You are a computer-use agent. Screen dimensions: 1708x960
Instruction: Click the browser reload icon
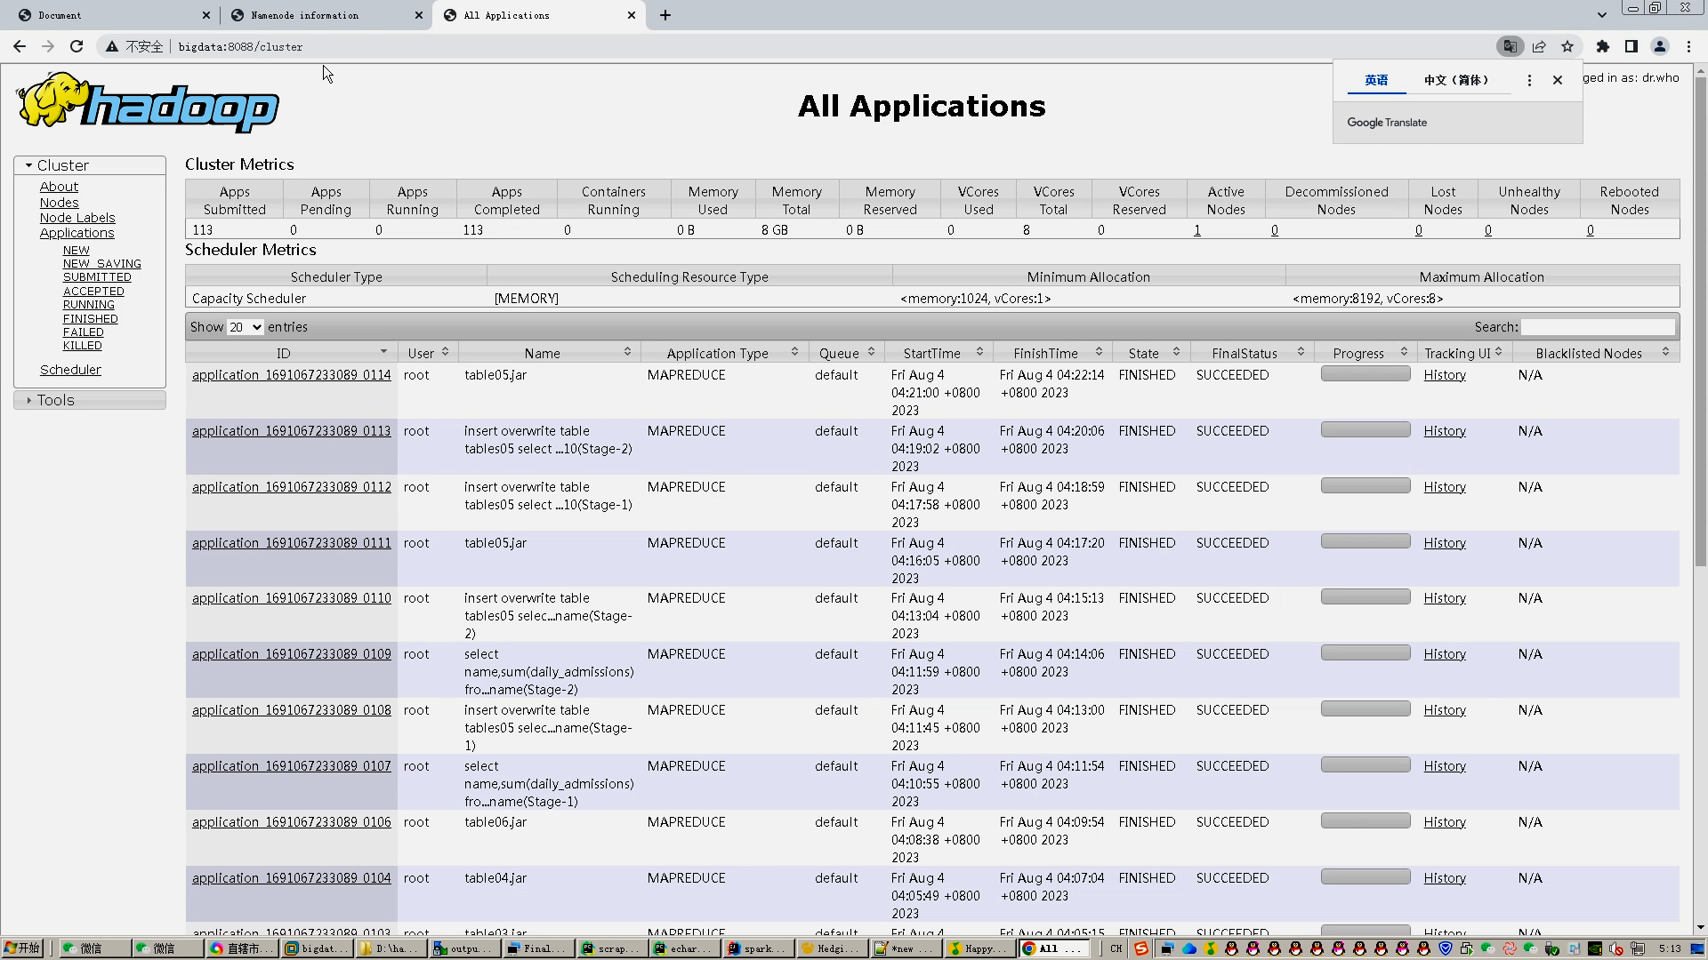(77, 46)
